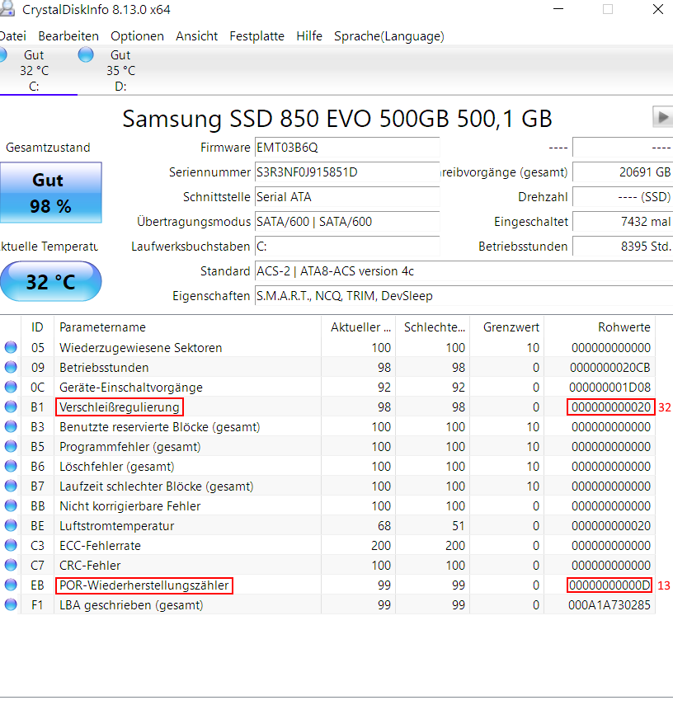Select the LBA geschrieben (gesamt) row
The height and width of the screenshot is (705, 673).
tap(327, 604)
